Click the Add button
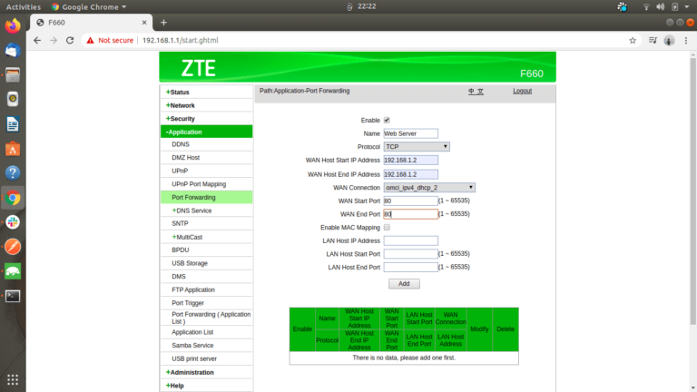 point(404,284)
